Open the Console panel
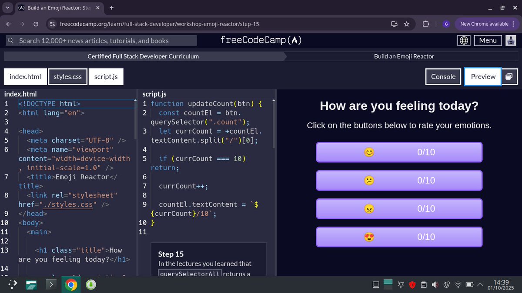This screenshot has width=522, height=293. pos(443,76)
